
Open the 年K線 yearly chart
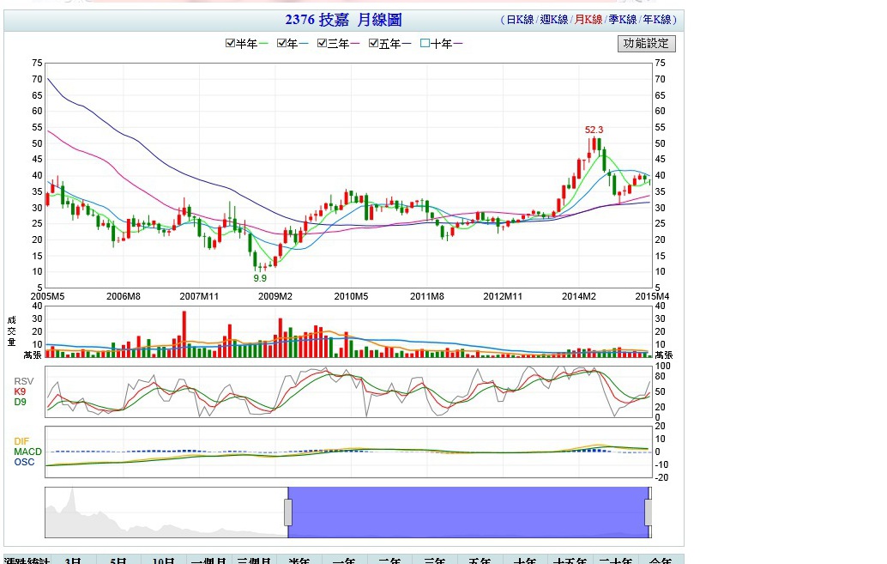pos(656,20)
